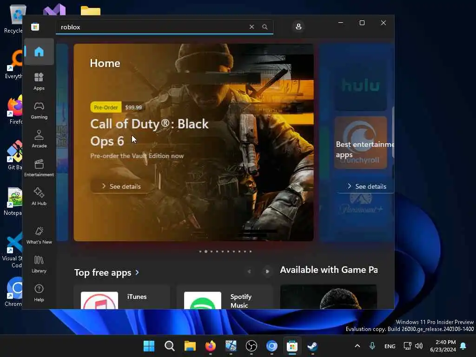Open the Recycle Bin desktop icon
This screenshot has height=357, width=476.
[14, 19]
